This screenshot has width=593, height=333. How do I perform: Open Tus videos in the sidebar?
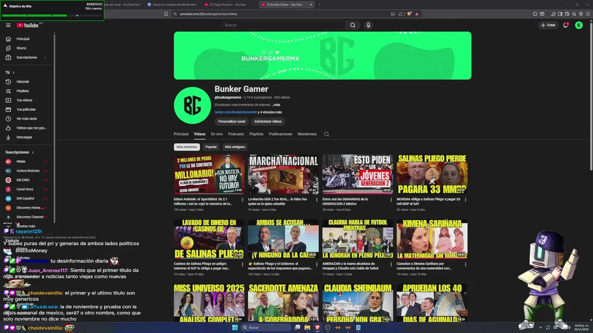27,100
